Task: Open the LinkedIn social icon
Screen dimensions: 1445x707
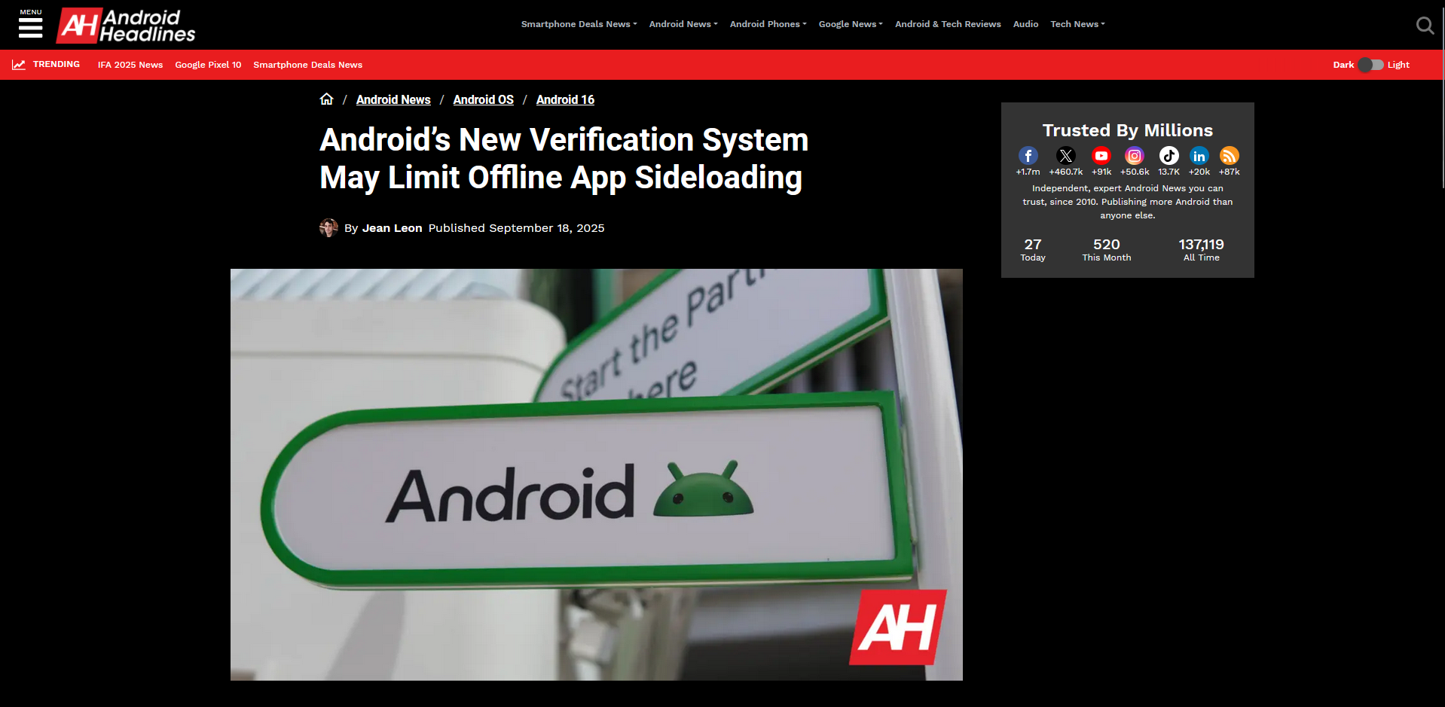Action: pyautogui.click(x=1199, y=156)
